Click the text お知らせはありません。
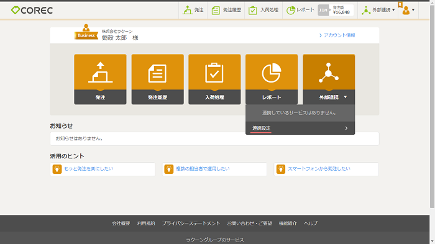This screenshot has width=435, height=244. click(x=80, y=138)
